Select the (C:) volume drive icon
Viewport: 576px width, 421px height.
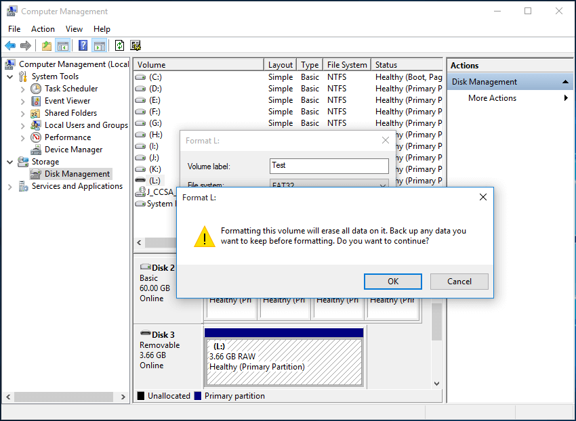click(140, 76)
